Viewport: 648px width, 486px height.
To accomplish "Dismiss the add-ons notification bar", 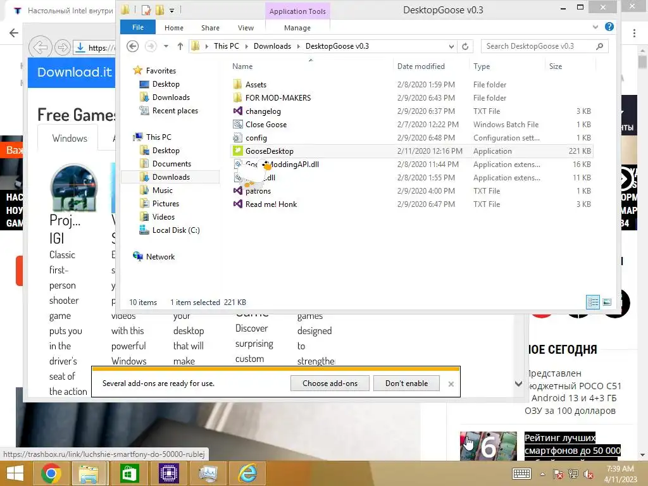I will [x=451, y=384].
